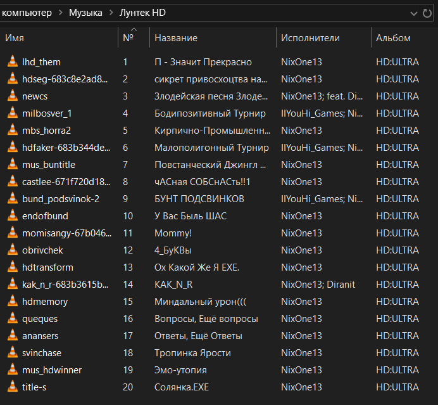Click the title Тропинка Ярости
Viewport: 438px width, 405px height.
[x=192, y=353]
